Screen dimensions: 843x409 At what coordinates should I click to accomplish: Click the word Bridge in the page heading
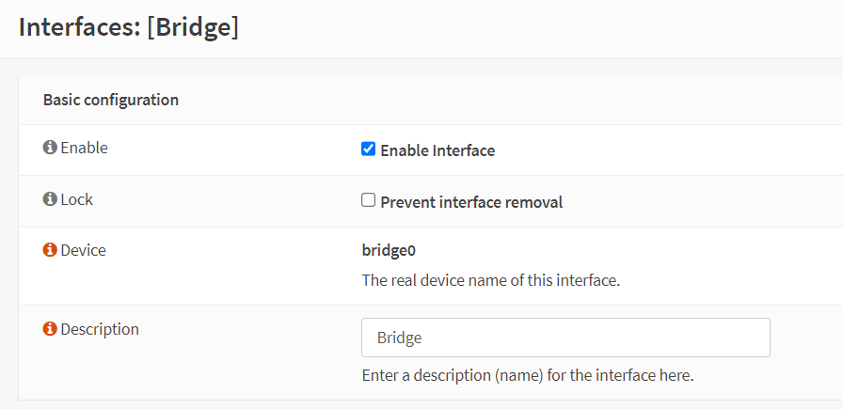coord(192,27)
